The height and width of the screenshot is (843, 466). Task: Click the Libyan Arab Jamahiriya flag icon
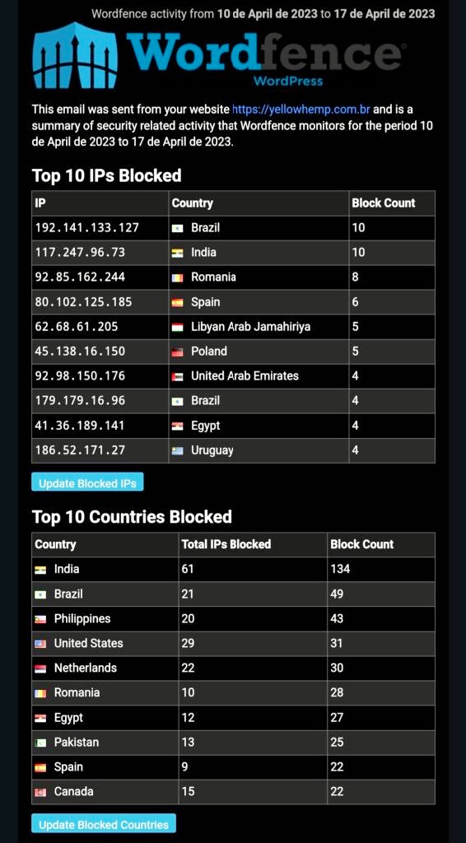tap(177, 327)
